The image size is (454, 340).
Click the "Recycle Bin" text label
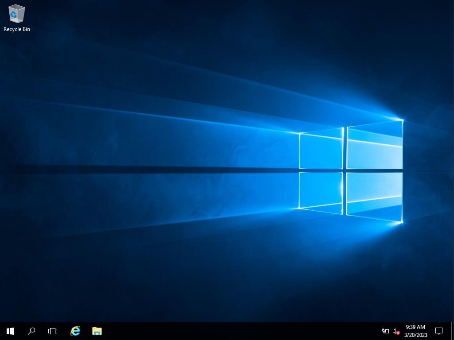pyautogui.click(x=17, y=29)
